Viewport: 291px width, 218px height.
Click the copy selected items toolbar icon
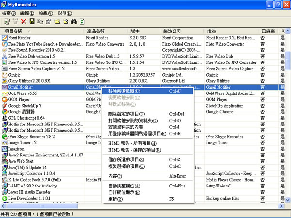[x=40, y=22]
